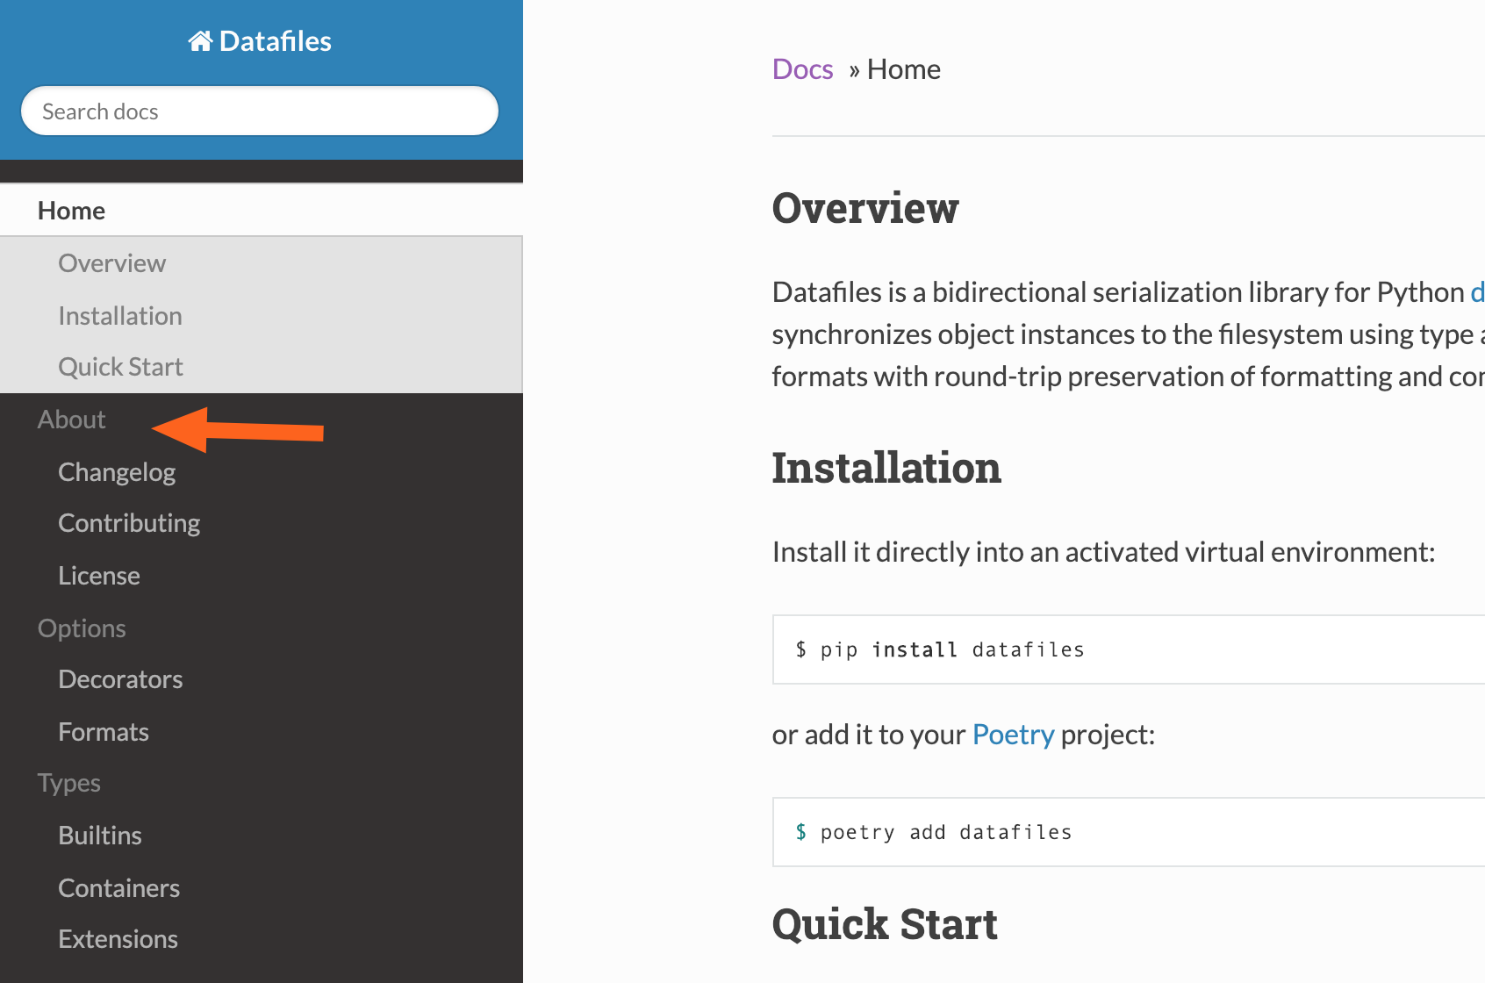Viewport: 1485px width, 983px height.
Task: Open the Extensions types page
Action: tap(118, 939)
